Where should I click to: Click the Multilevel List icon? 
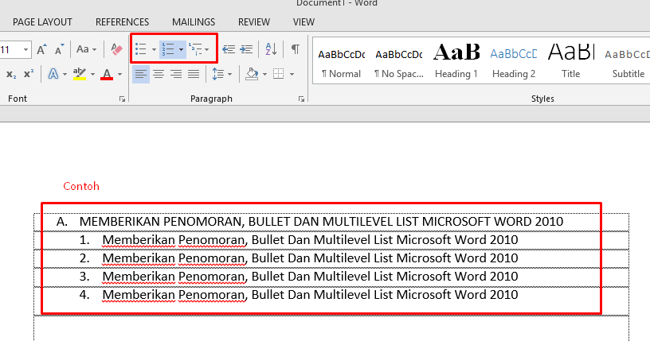195,49
